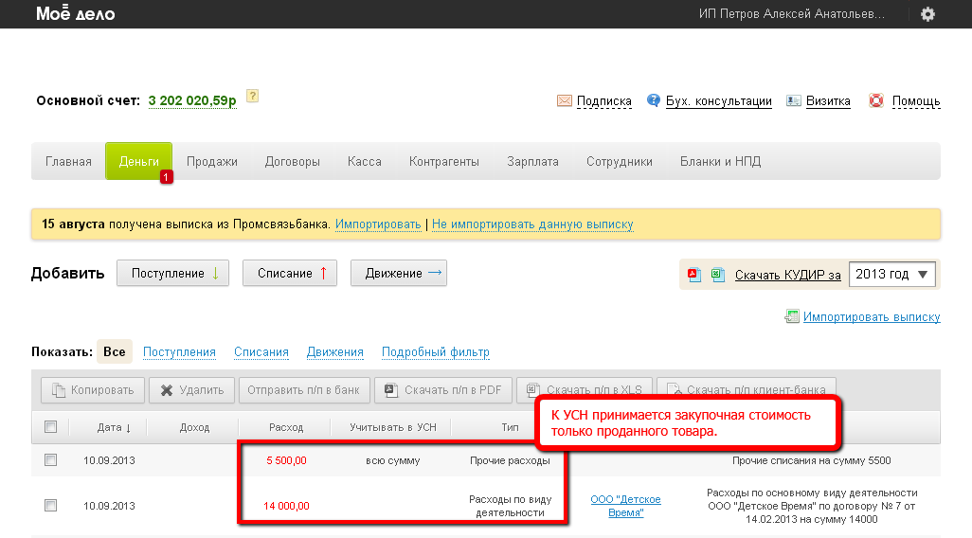Click the Тип column header
Screen dimensions: 972x538
[511, 427]
